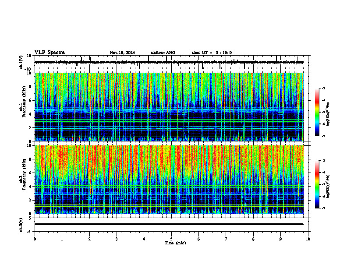The image size is (347, 268).
Task: Click the time axis tick label '6'
Action: tap(199, 239)
